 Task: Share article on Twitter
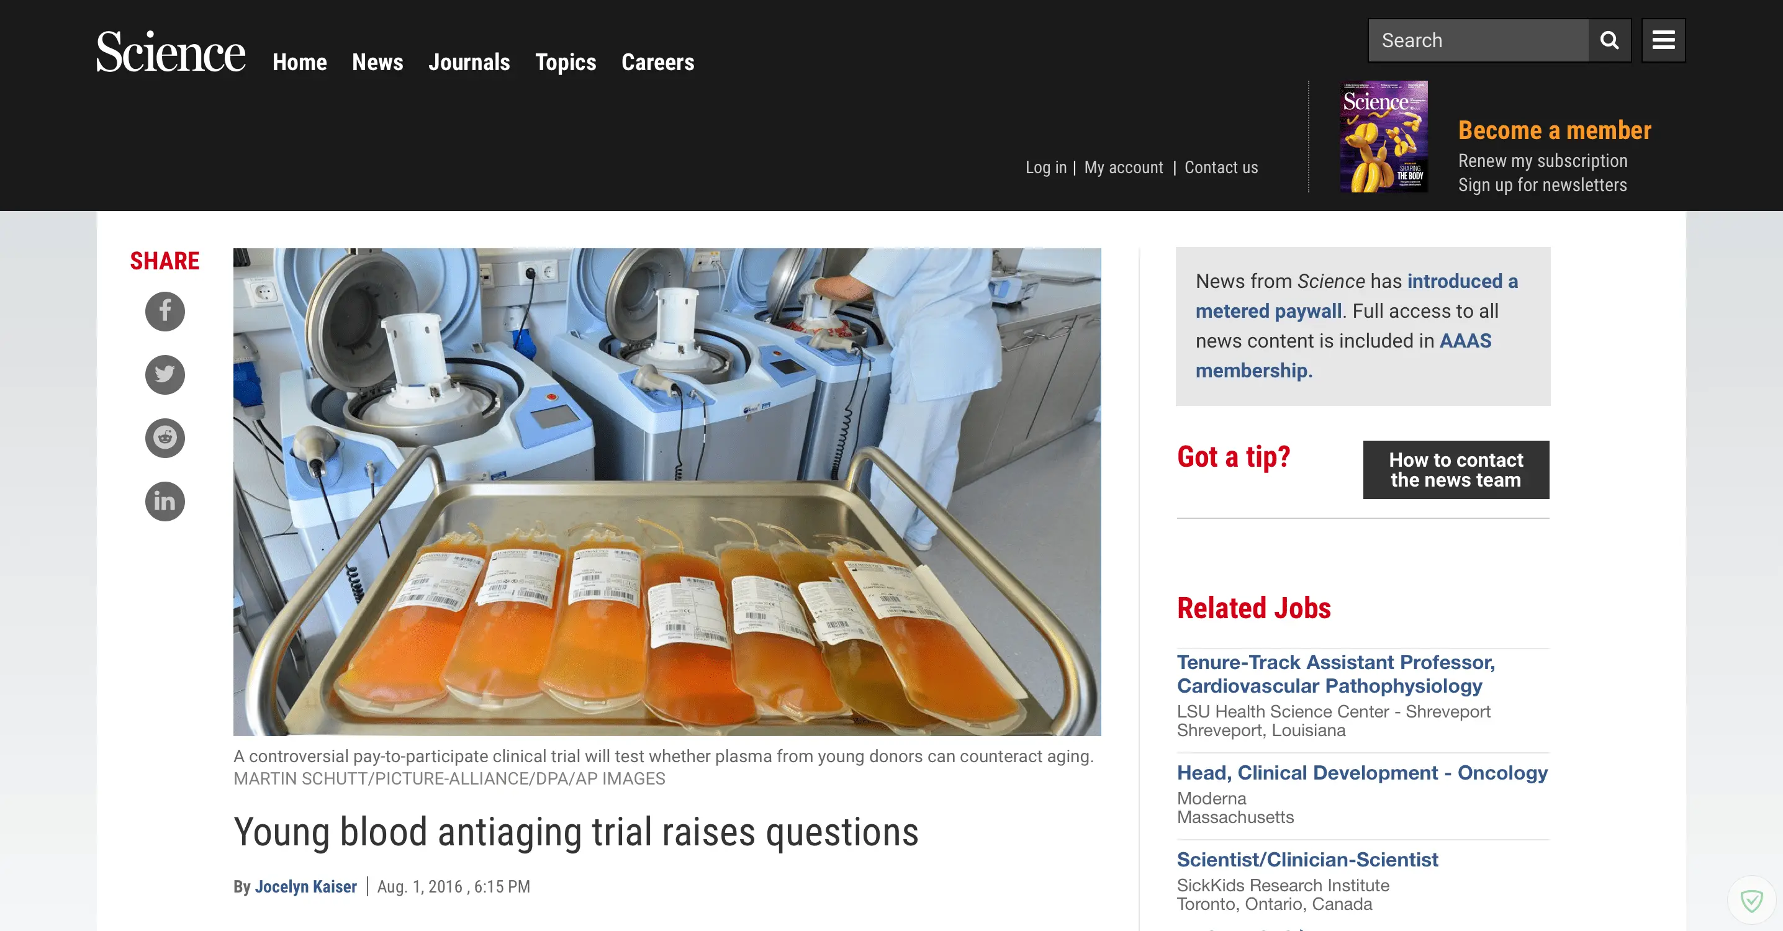(165, 374)
